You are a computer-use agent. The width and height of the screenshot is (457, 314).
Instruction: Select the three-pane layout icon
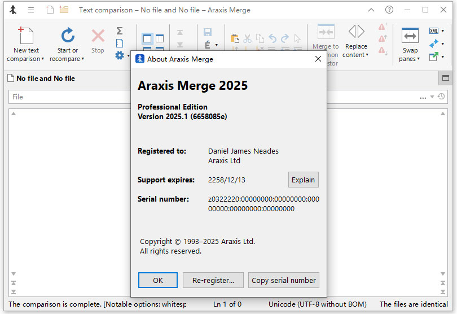[160, 38]
